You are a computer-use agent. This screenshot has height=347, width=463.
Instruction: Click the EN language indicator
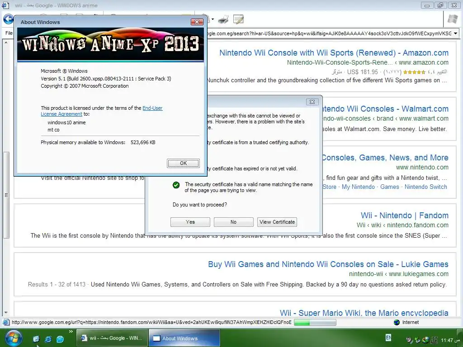pyautogui.click(x=388, y=338)
